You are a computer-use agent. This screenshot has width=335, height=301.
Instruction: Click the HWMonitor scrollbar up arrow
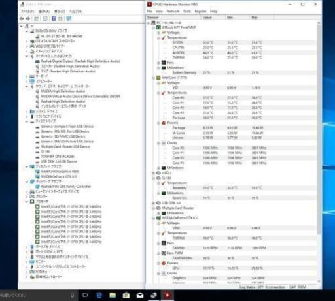click(x=319, y=22)
